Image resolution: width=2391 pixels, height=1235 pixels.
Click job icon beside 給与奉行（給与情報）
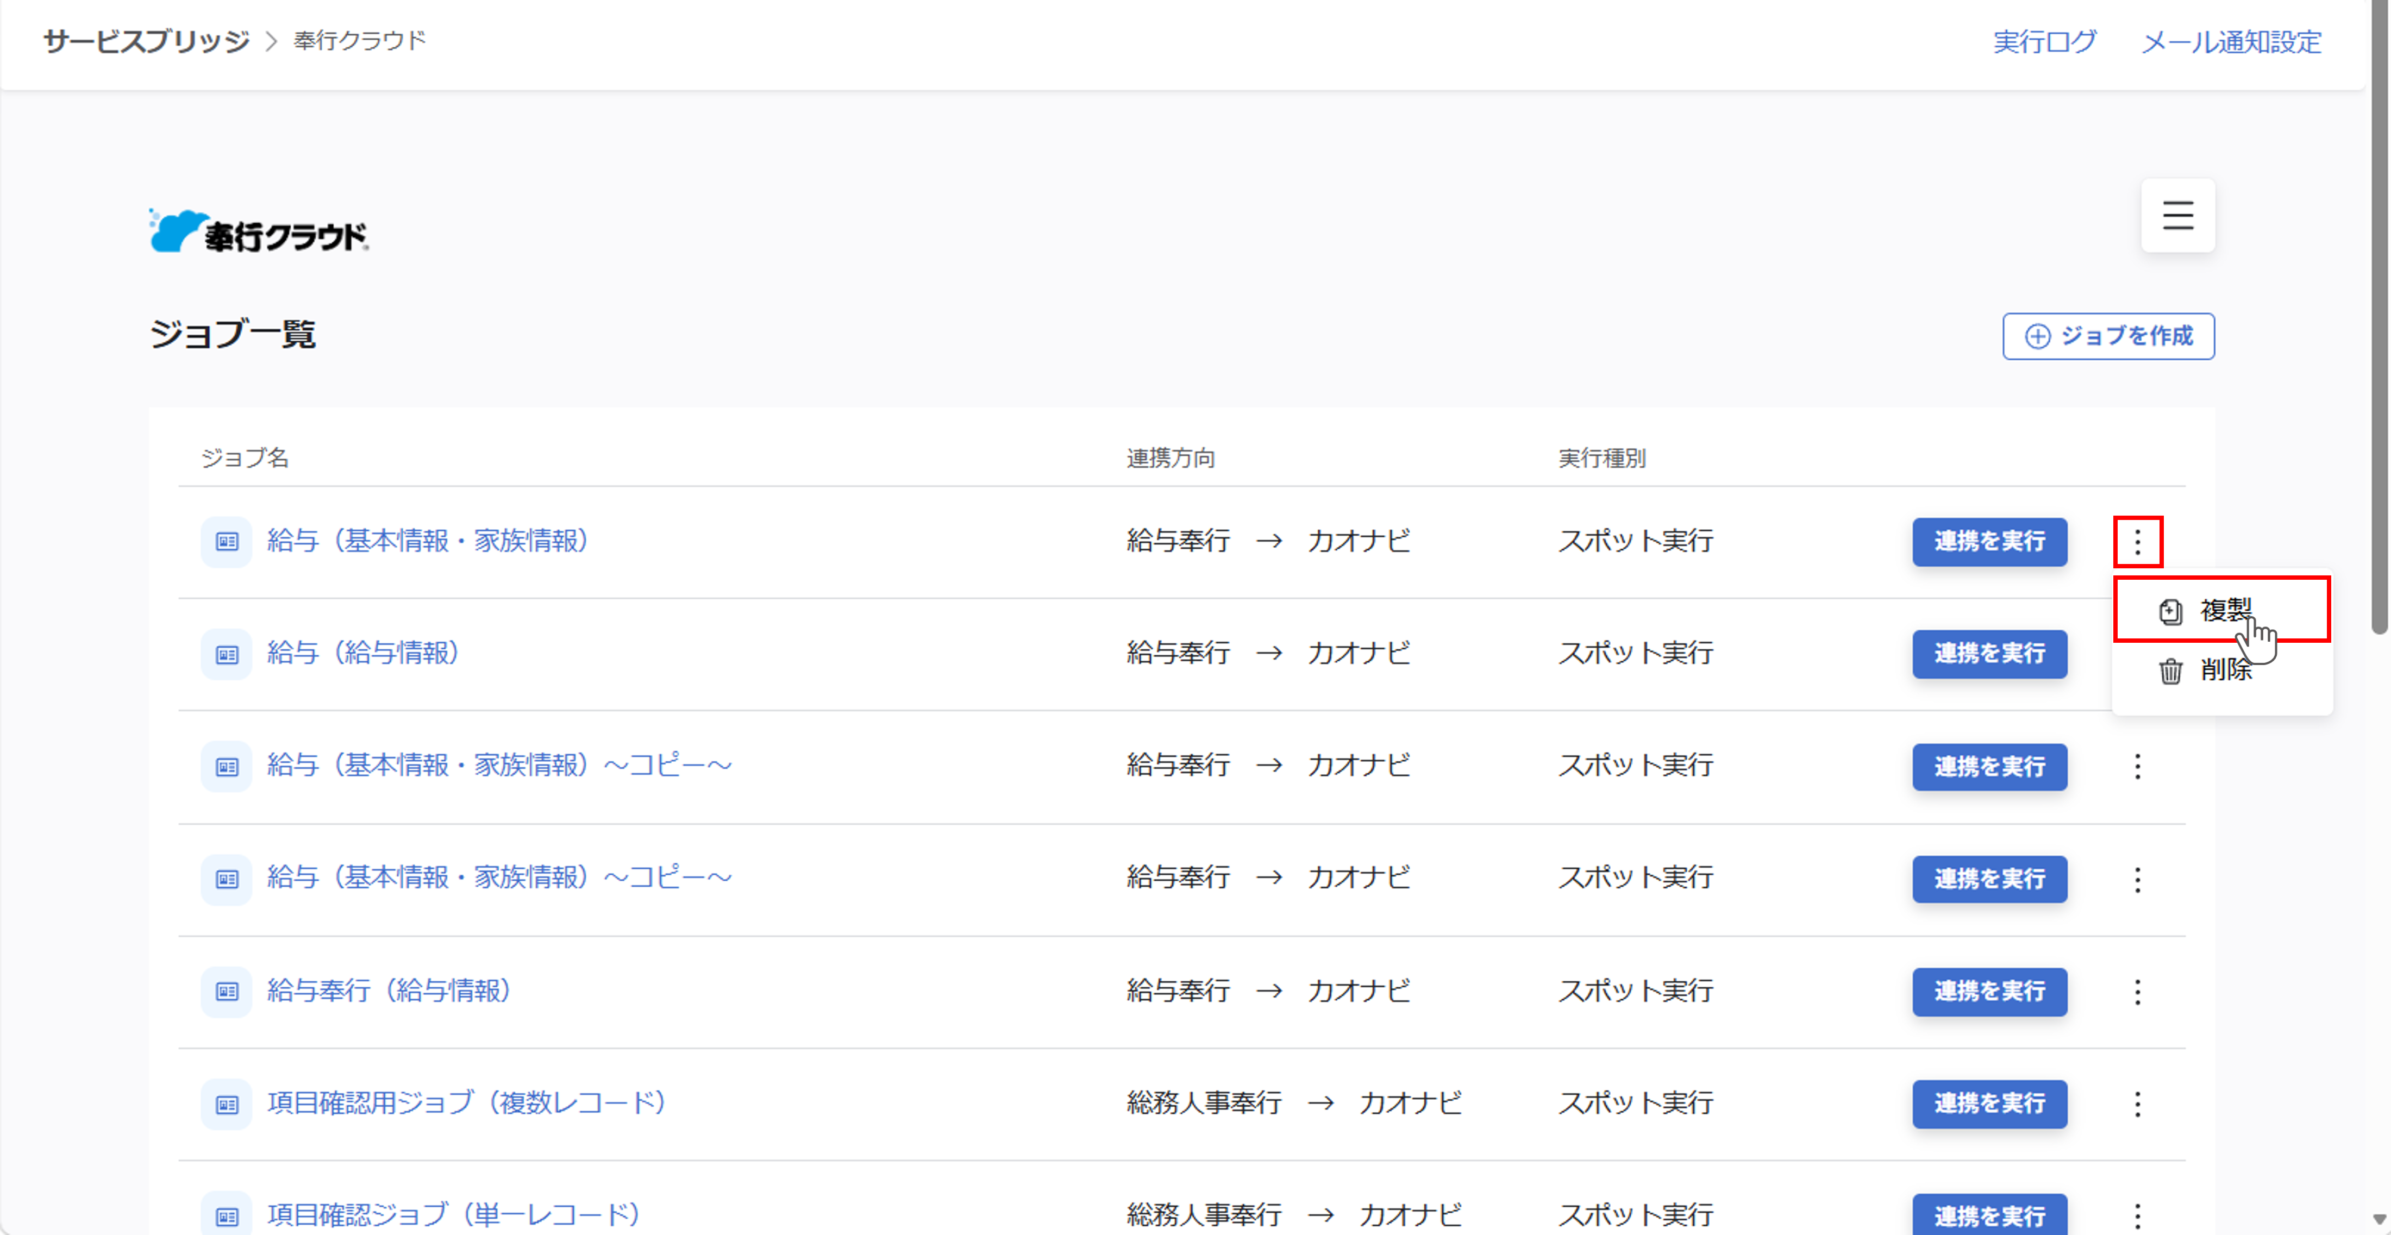click(227, 991)
